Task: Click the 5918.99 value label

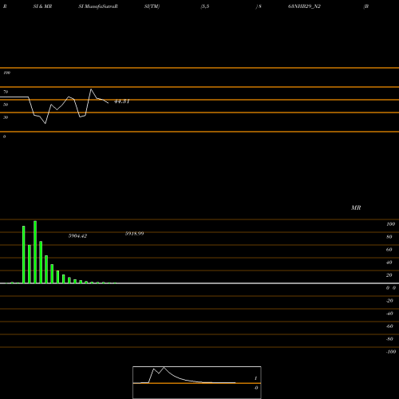Action: click(x=135, y=234)
